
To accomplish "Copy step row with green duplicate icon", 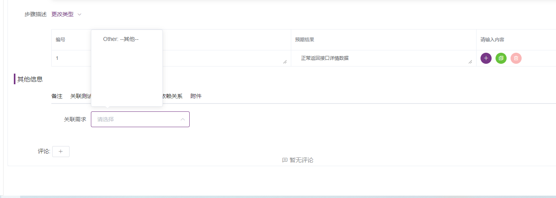I will [x=501, y=58].
